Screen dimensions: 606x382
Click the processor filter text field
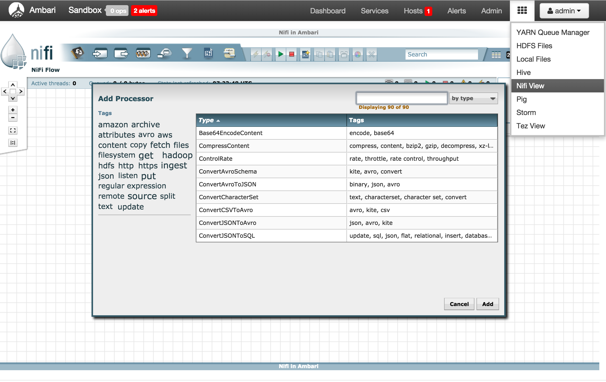pyautogui.click(x=402, y=98)
